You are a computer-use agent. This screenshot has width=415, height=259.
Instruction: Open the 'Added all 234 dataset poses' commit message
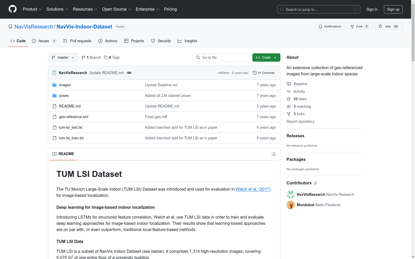pyautogui.click(x=168, y=96)
